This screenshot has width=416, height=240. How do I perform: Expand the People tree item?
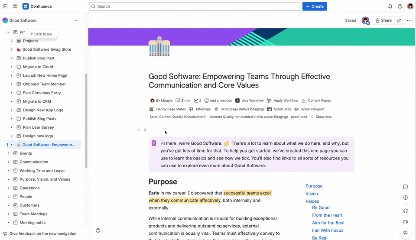(9, 197)
